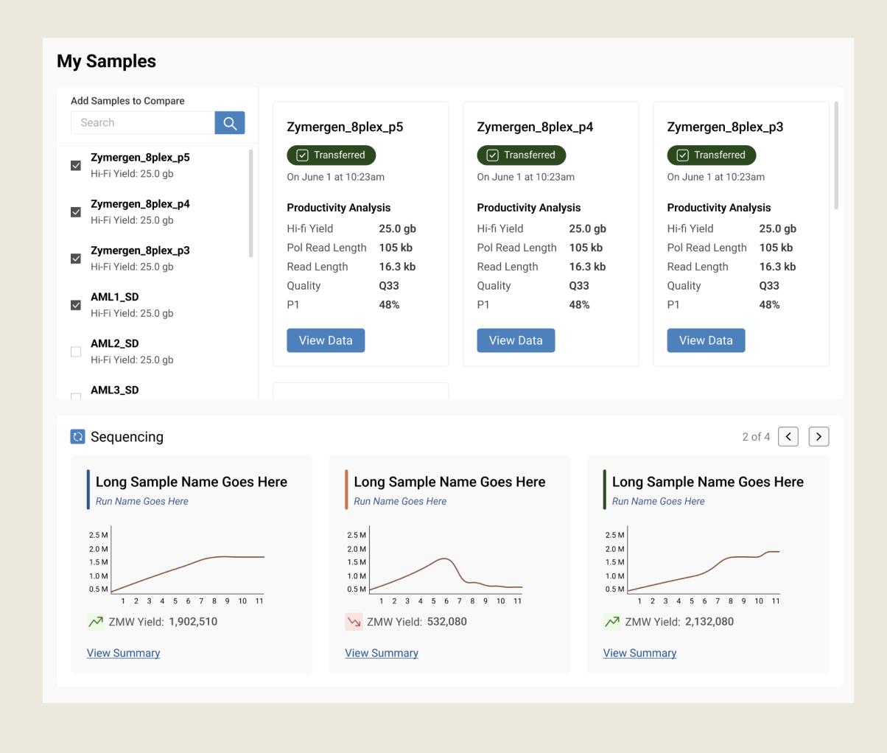887x753 pixels.
Task: Click 'Add Samples to Compare' label
Action: 127,101
